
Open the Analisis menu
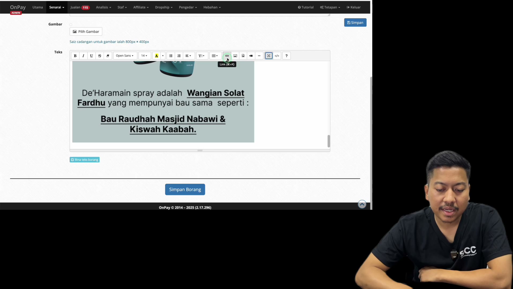tap(103, 7)
